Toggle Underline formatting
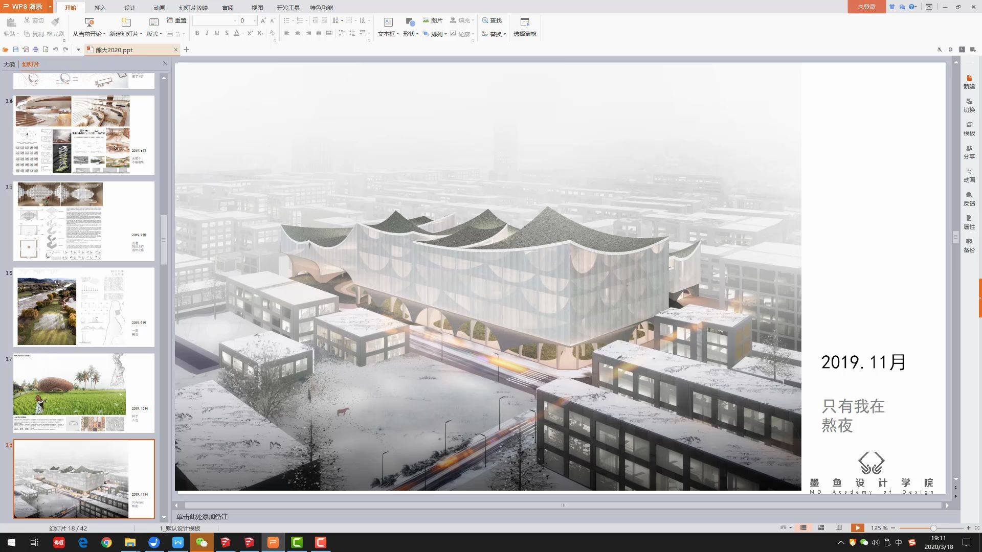 tap(217, 33)
